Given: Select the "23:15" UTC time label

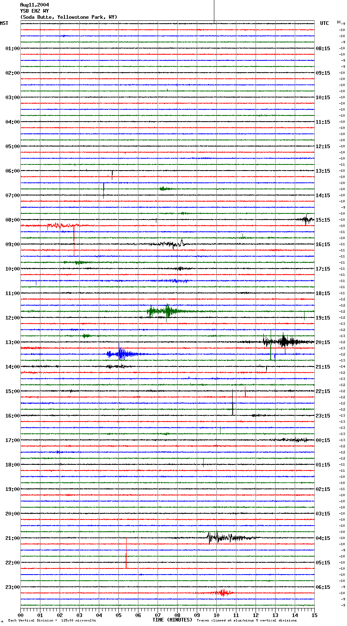Looking at the screenshot, I should click(323, 416).
